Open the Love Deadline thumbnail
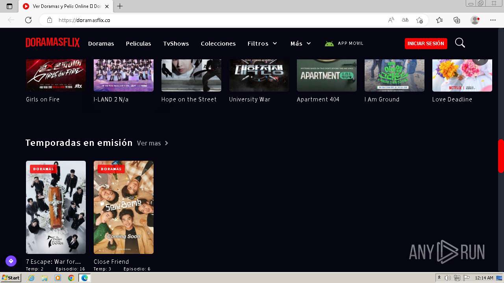Viewport: 504px width, 283px height. (462, 75)
